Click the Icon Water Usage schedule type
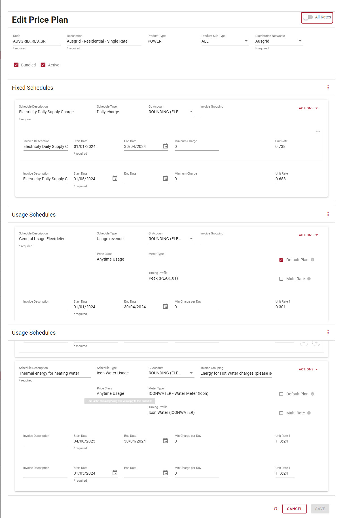 point(113,373)
